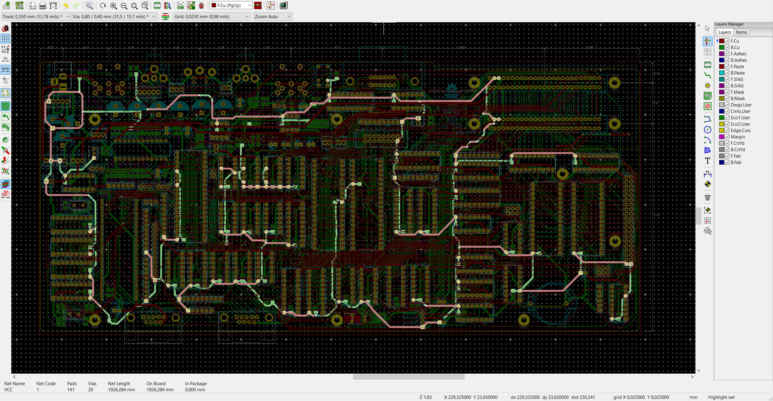Viewport: 773px width, 401px height.
Task: Select the Measure distance tool
Action: click(708, 231)
